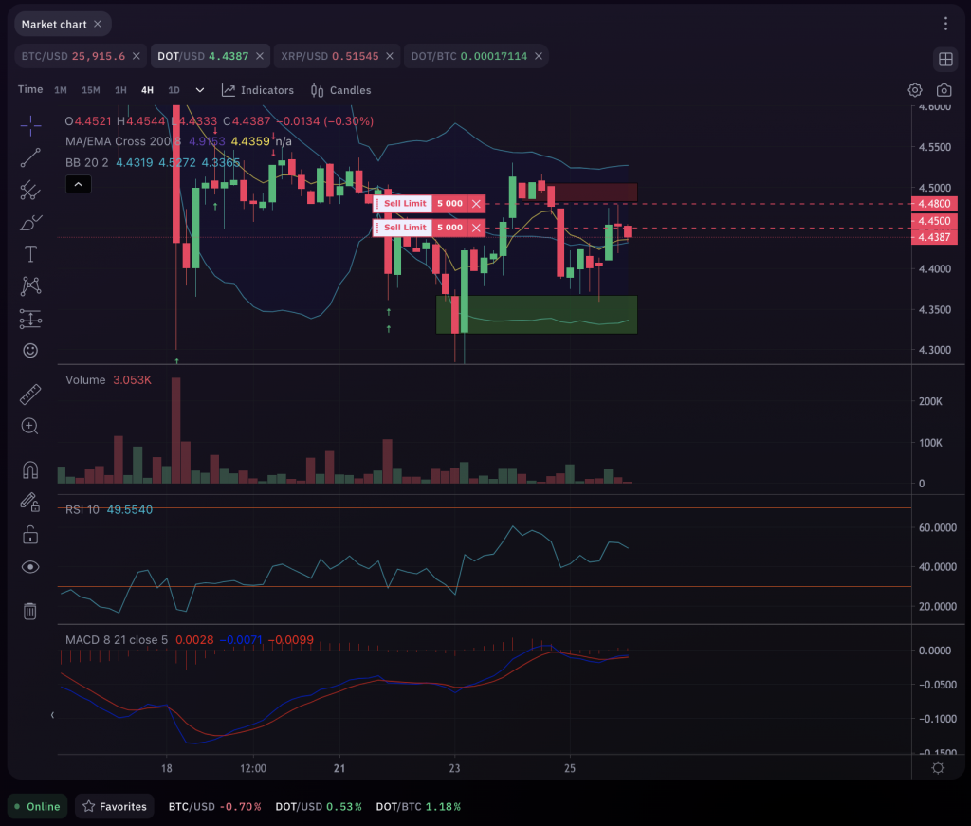Select the pattern drawing tool

pos(30,286)
